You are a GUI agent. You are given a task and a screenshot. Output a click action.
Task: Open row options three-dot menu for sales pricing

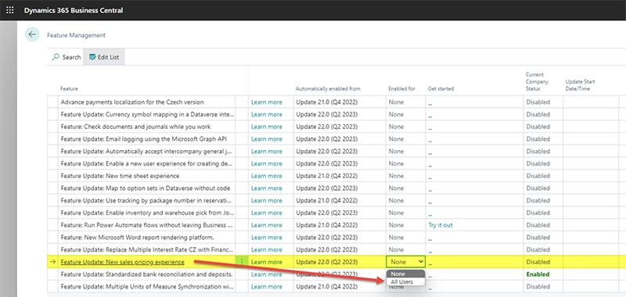pos(242,262)
